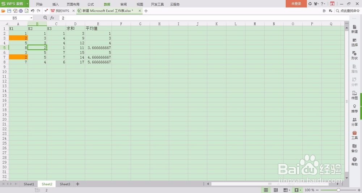
Task: Click the zoom magnifier icon beside fx
Action: point(45,17)
